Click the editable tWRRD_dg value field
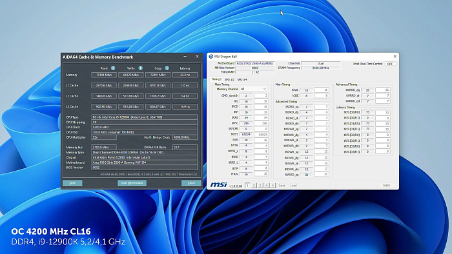Viewport: 452px width, 254px height. point(383,90)
